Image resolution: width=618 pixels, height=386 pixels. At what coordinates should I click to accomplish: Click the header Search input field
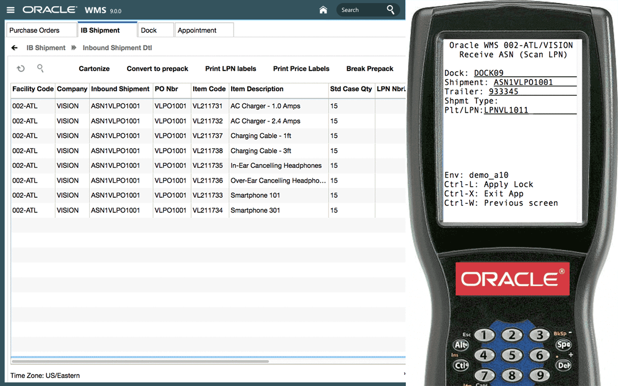360,10
